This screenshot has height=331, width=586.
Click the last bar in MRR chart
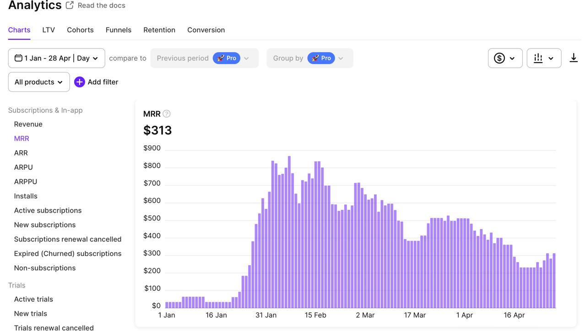[554, 281]
